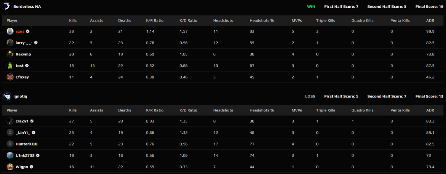Click szns K/D ratio 1.57
The image size is (446, 174).
click(183, 31)
